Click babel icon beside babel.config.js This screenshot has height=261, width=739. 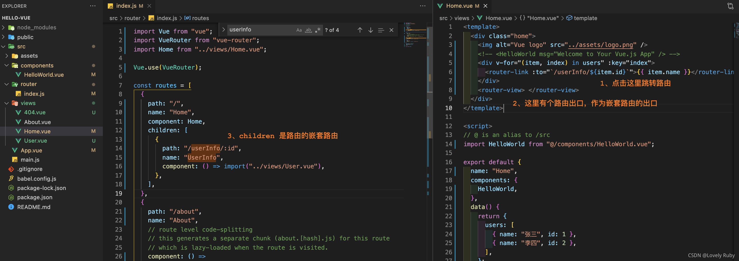tap(11, 178)
